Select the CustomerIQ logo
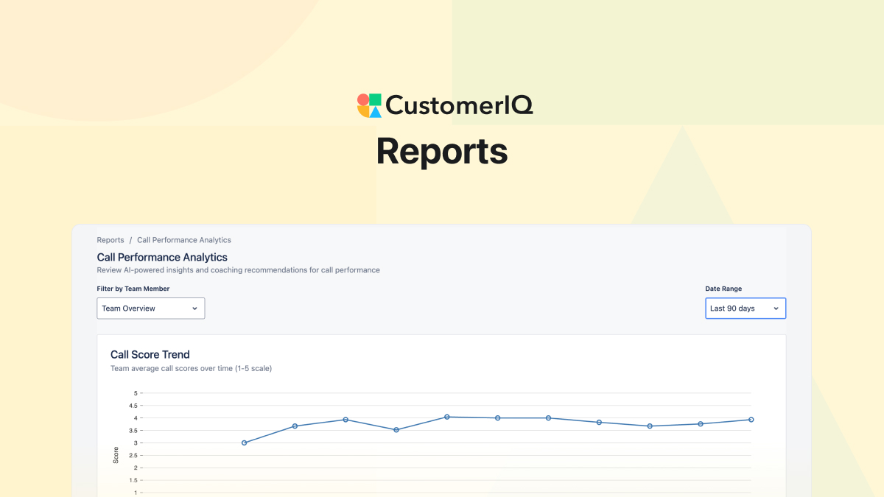Screen dimensions: 884x497 pos(445,105)
